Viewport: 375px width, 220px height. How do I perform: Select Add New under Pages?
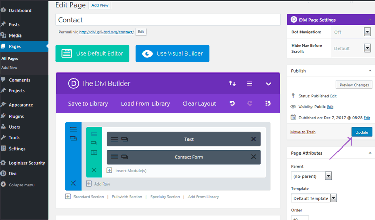(9, 68)
